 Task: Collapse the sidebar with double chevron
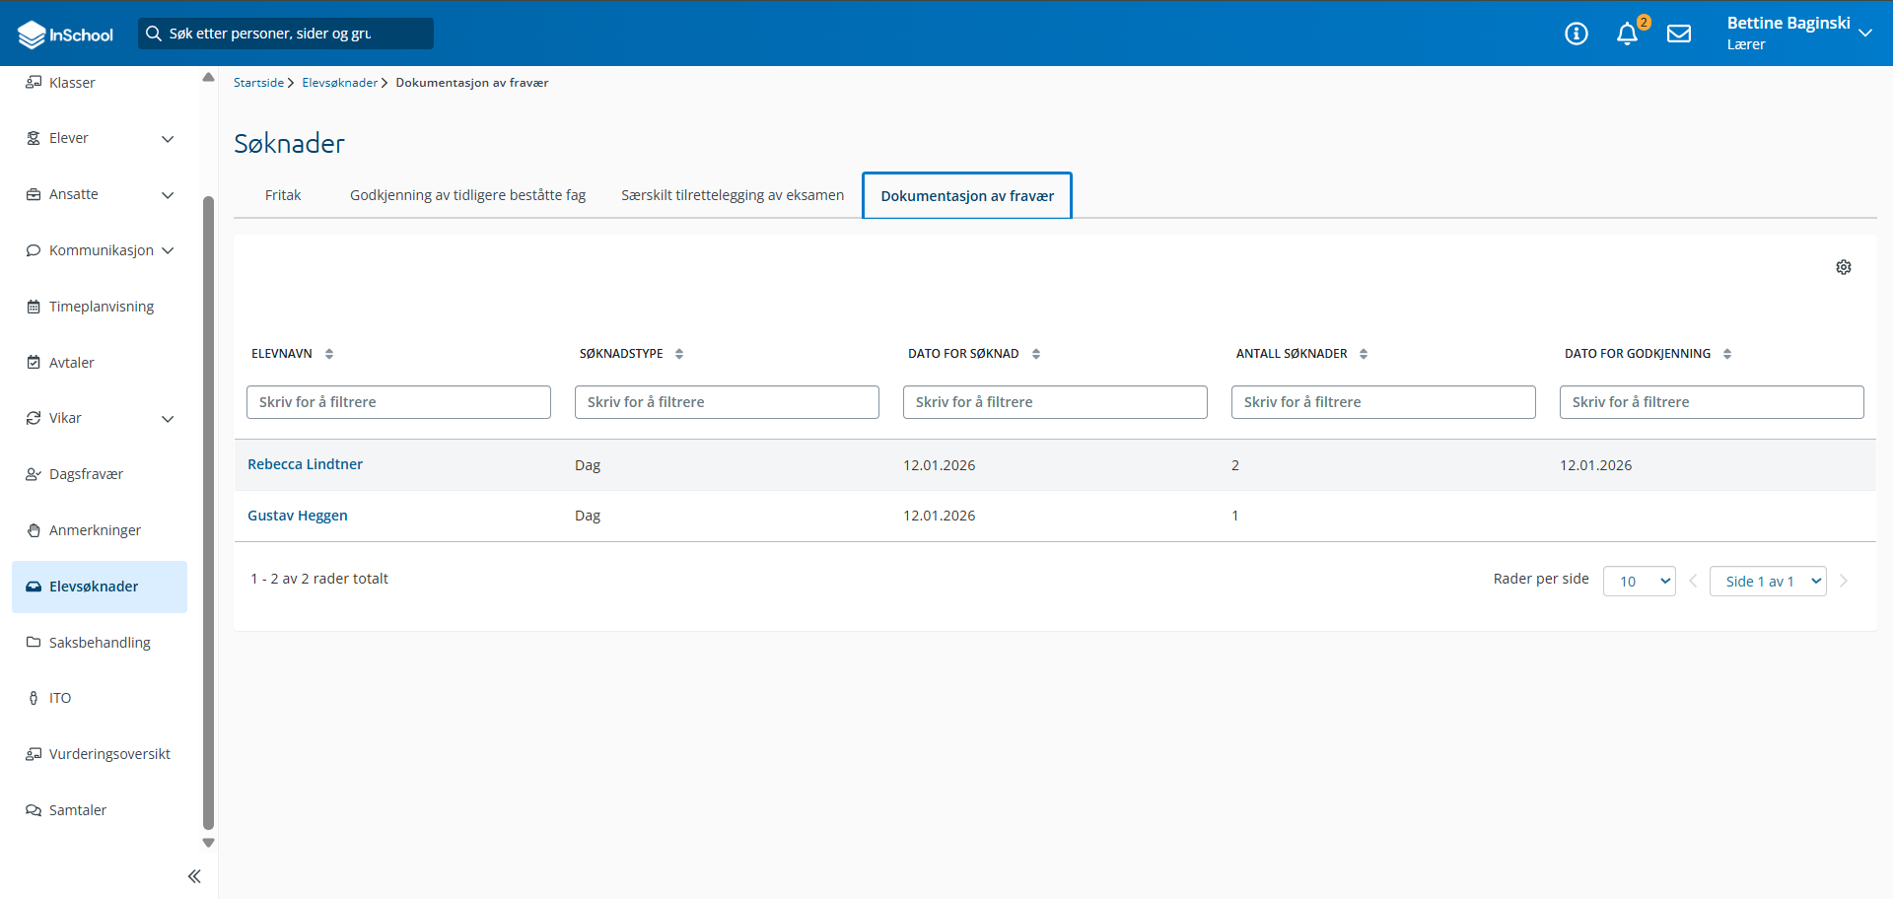(194, 876)
